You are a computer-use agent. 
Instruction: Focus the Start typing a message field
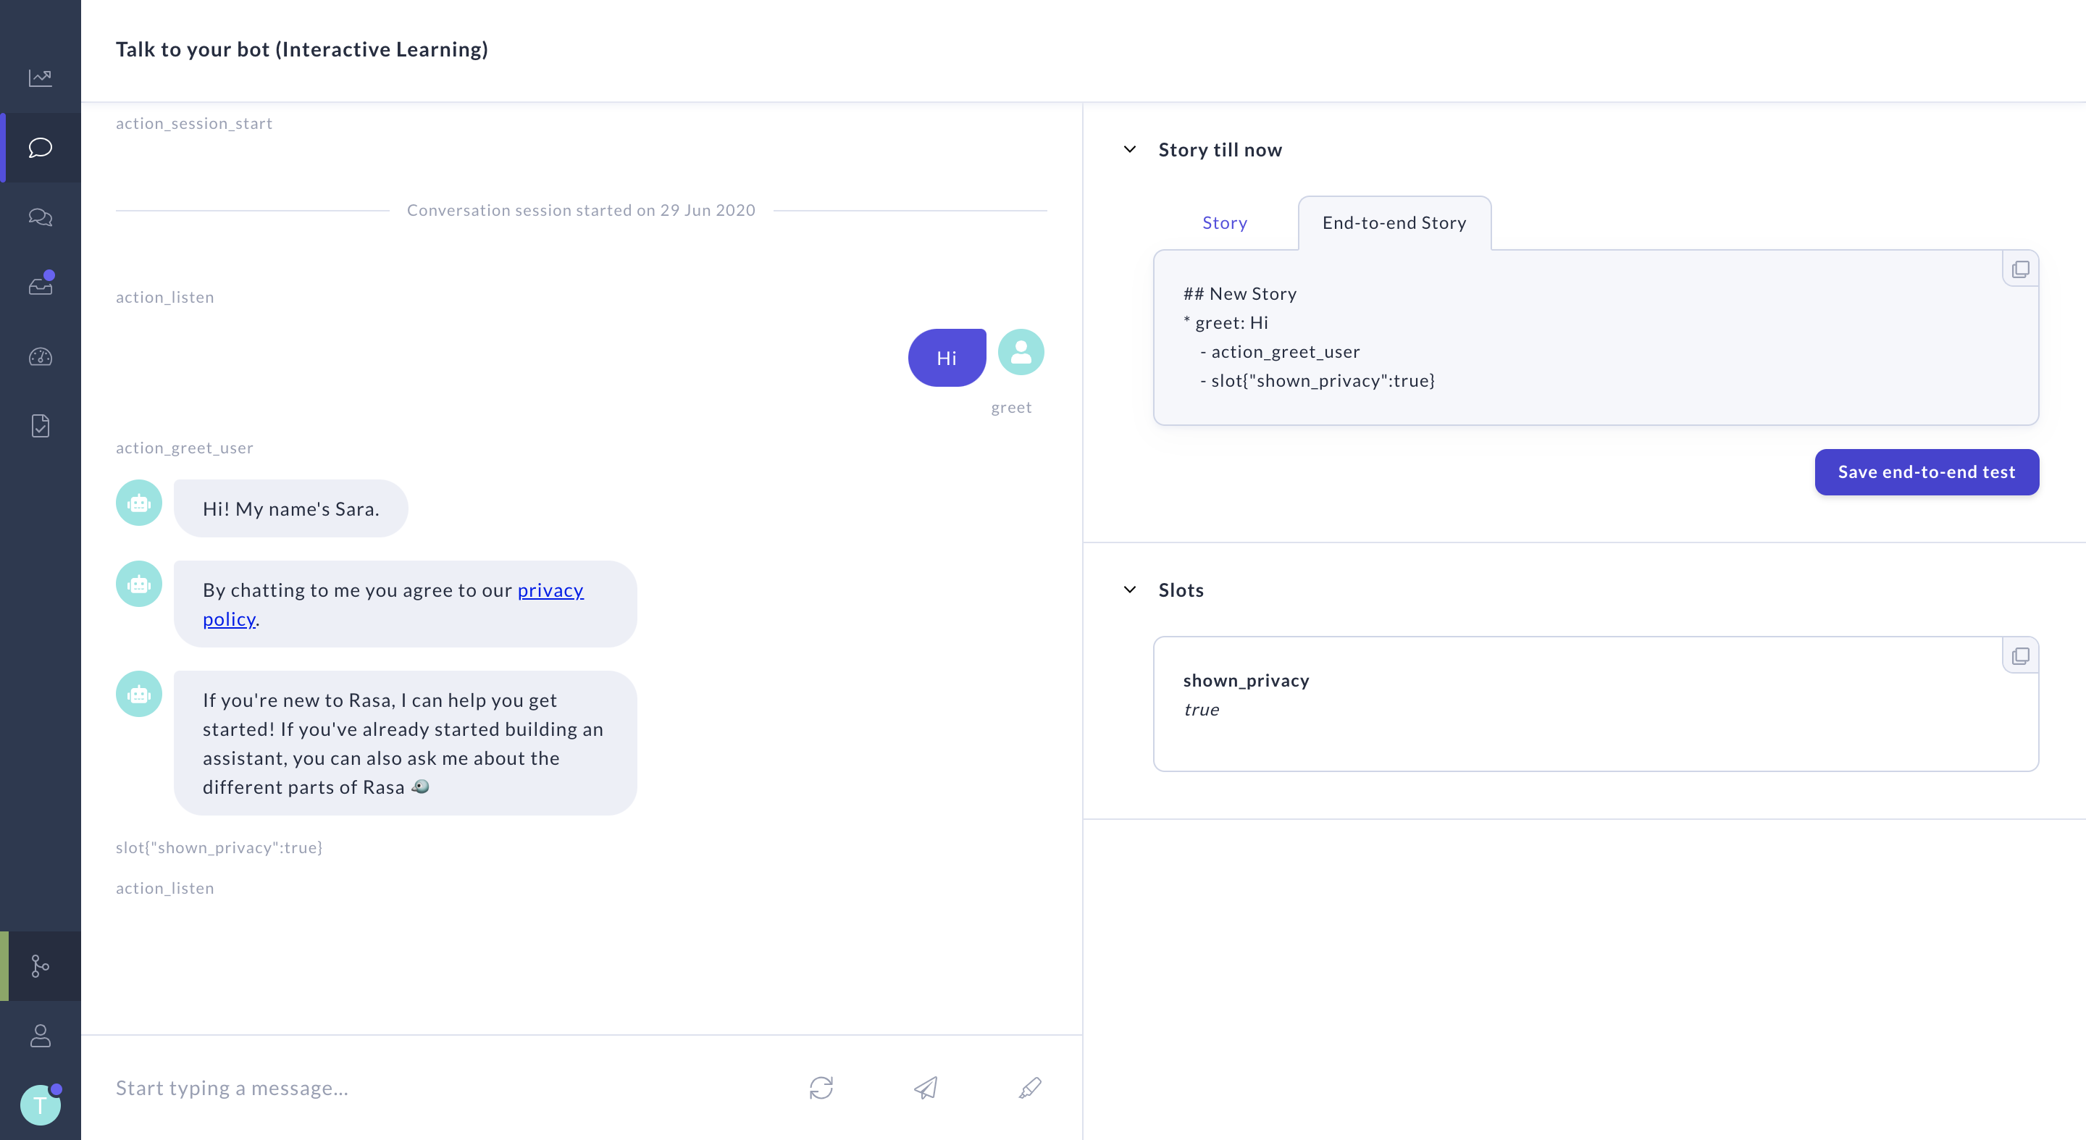(437, 1087)
